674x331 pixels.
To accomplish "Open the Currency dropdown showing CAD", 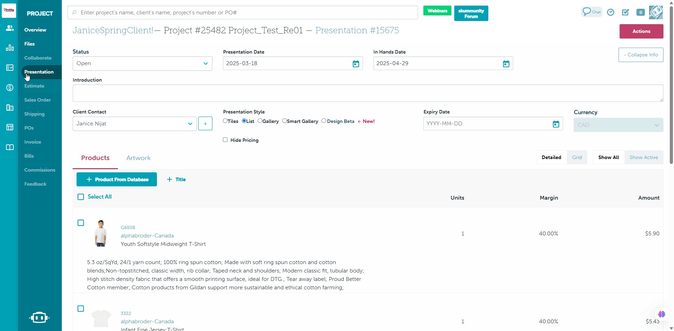I will [618, 125].
